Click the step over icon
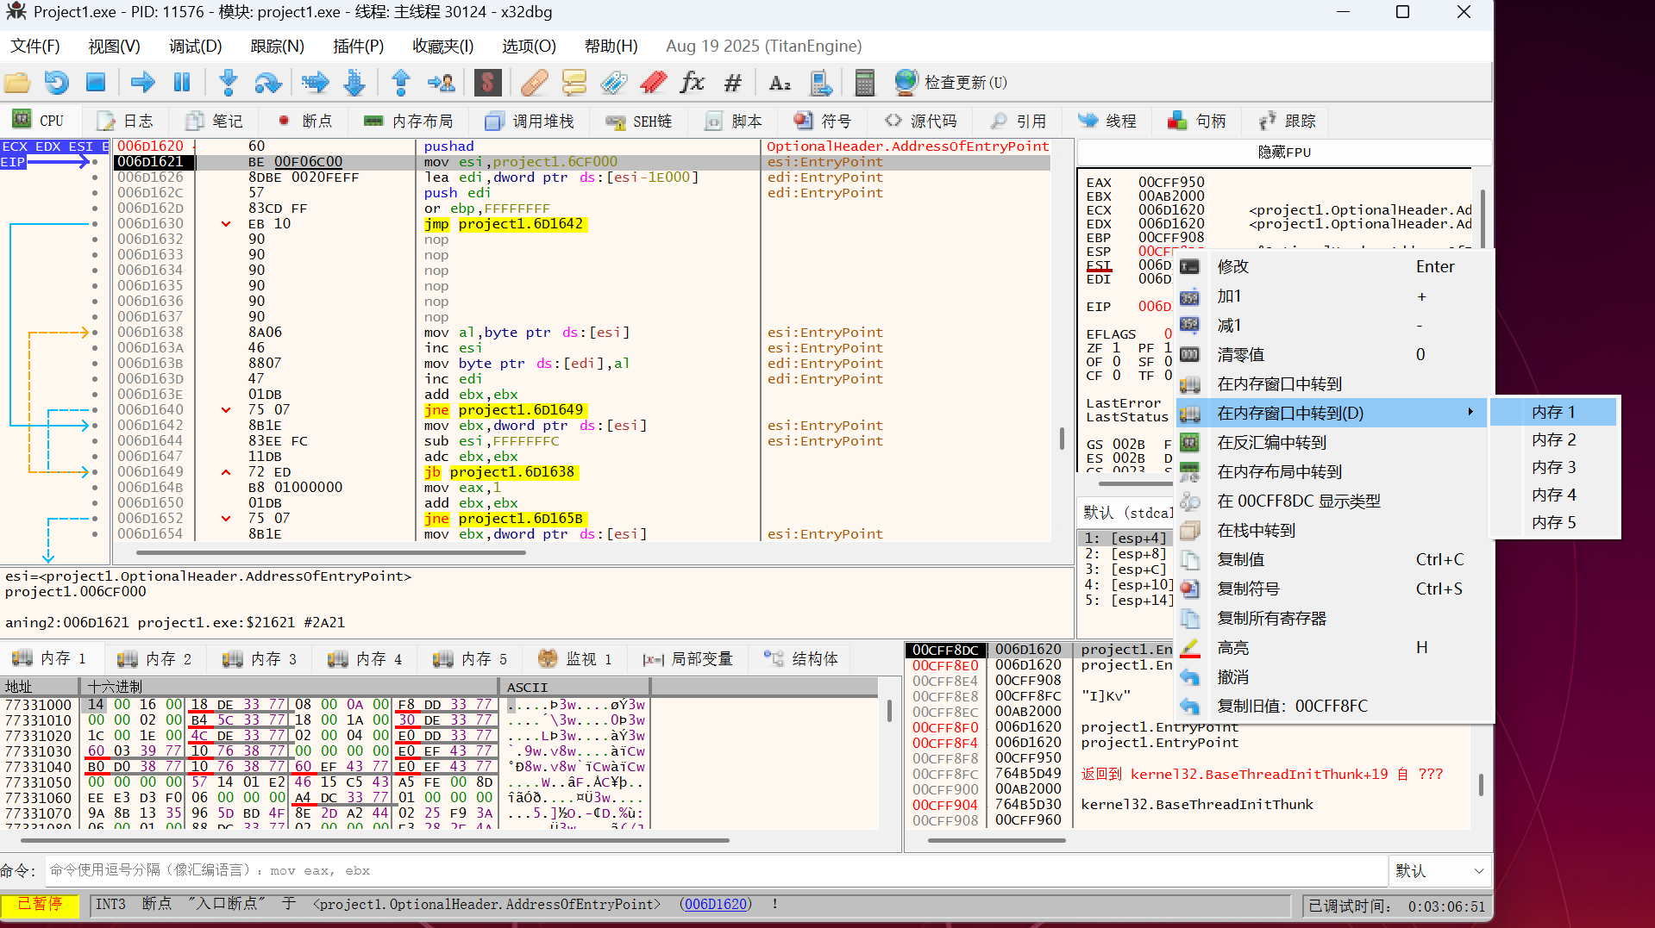This screenshot has width=1655, height=928. click(268, 83)
